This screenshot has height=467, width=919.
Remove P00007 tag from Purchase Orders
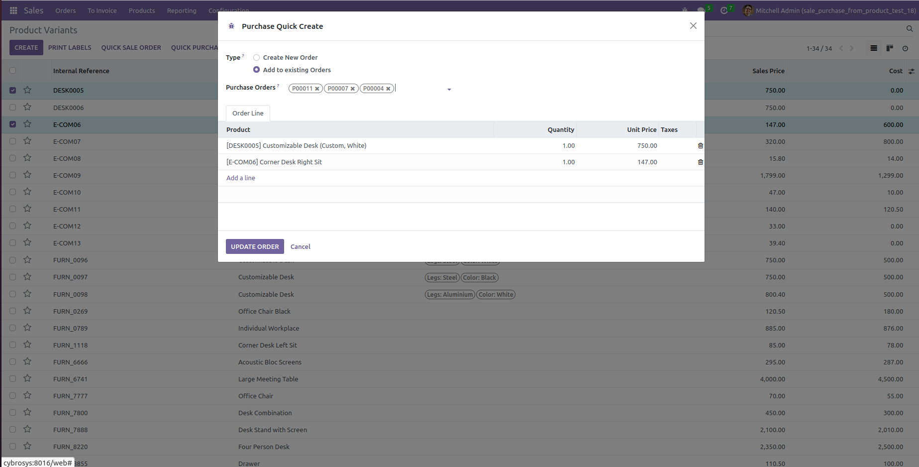pos(353,89)
